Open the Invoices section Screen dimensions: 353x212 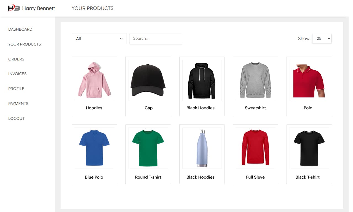click(17, 74)
